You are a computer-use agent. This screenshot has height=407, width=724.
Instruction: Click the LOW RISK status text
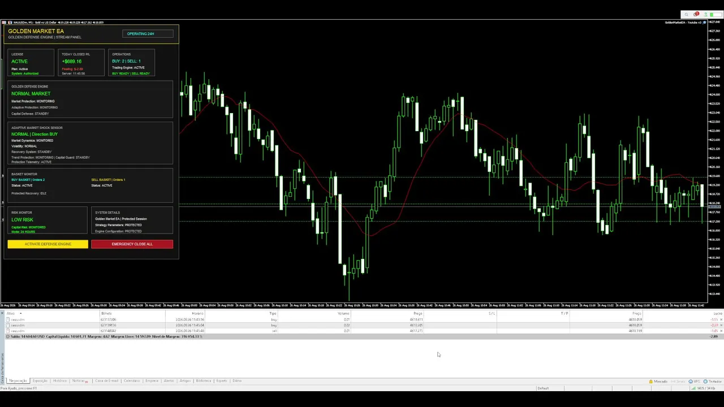click(x=22, y=220)
